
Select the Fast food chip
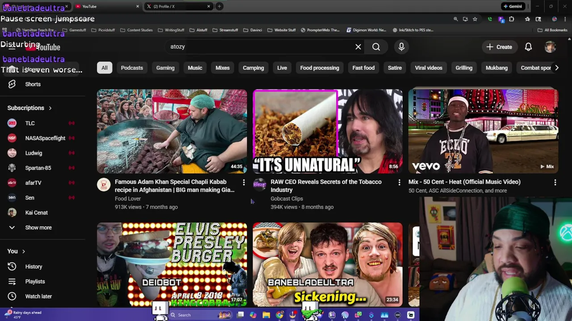[x=363, y=68]
